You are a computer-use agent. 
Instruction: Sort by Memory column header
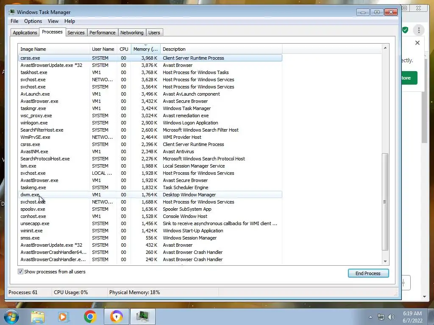coord(146,49)
